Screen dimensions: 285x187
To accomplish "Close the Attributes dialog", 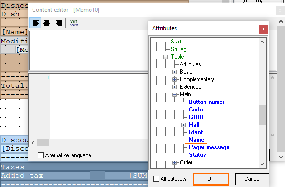I will click(263, 29).
